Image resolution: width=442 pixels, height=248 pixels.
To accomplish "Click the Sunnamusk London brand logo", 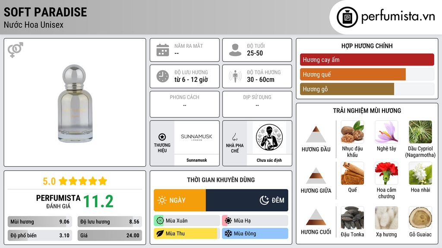I will pos(196,137).
